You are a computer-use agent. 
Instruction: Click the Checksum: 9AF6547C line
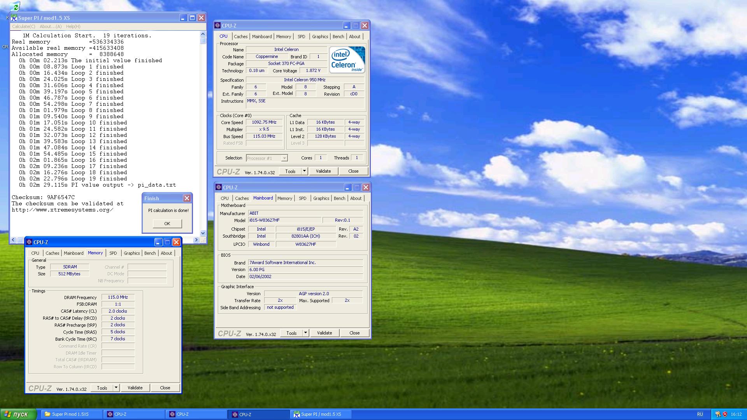pos(43,198)
